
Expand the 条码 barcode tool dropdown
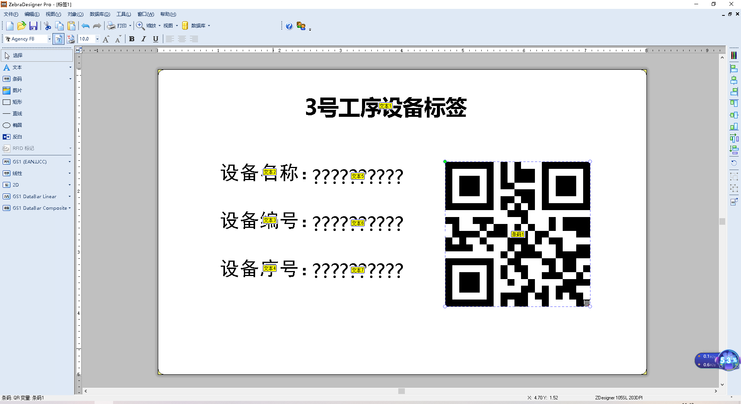click(x=70, y=79)
